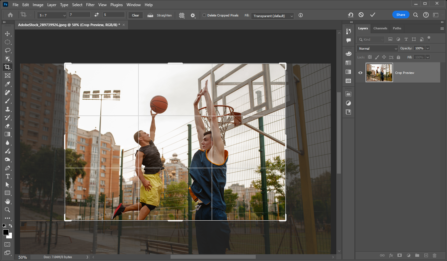Activate the Eyedropper tool
This screenshot has height=261, width=447.
point(7,84)
